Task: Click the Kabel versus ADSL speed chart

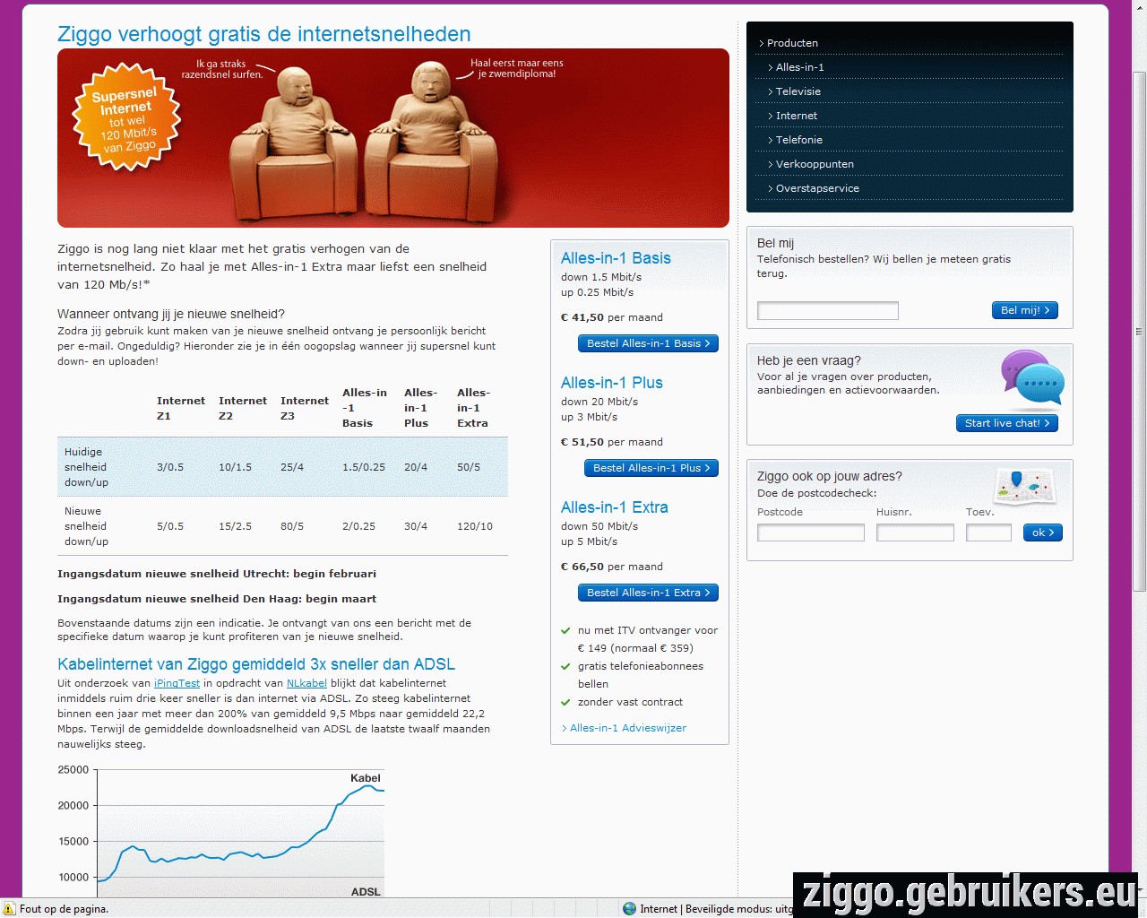Action: [x=220, y=832]
